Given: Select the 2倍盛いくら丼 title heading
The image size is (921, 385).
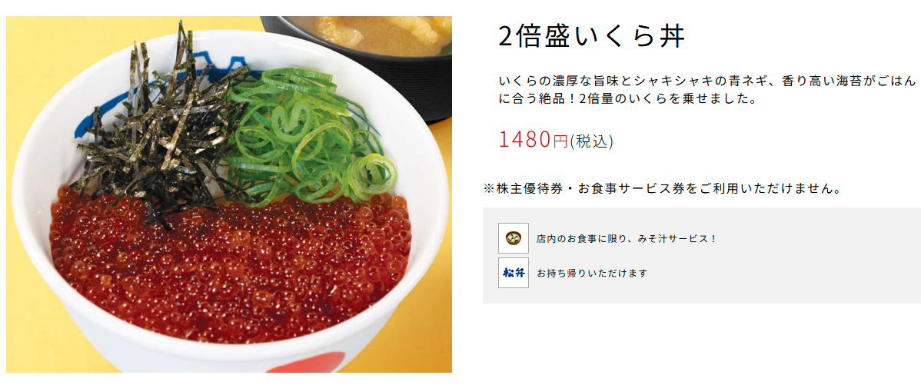Looking at the screenshot, I should coord(592,36).
